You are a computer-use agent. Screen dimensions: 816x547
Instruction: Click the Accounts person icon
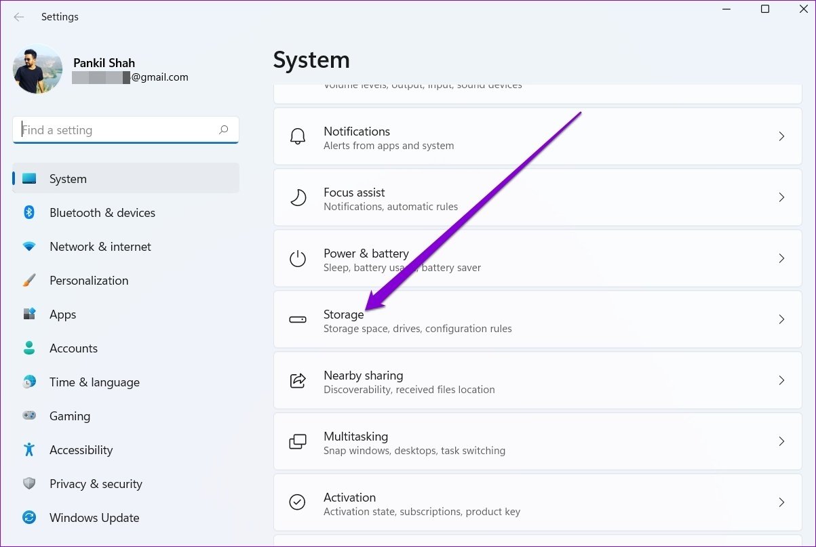29,348
